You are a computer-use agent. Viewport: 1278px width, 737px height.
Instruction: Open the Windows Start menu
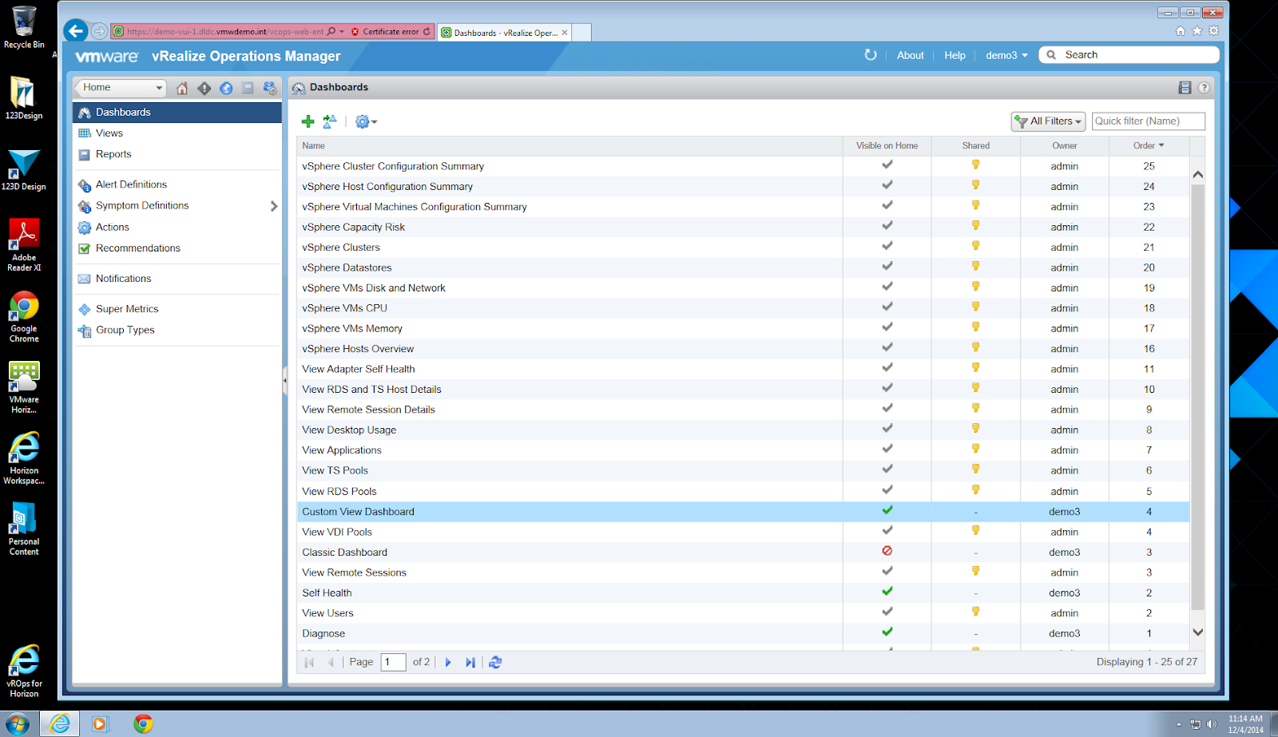(17, 723)
